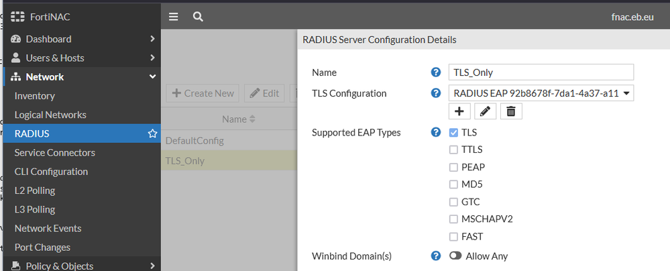Go to L2 Polling page
Screen dimensions: 670x271
[35, 191]
